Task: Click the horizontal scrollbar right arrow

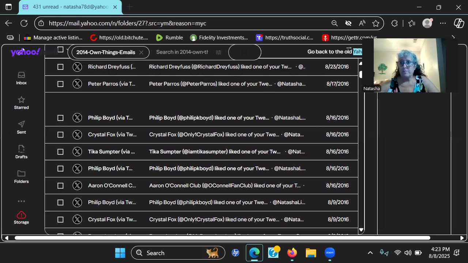Action: 462,238
